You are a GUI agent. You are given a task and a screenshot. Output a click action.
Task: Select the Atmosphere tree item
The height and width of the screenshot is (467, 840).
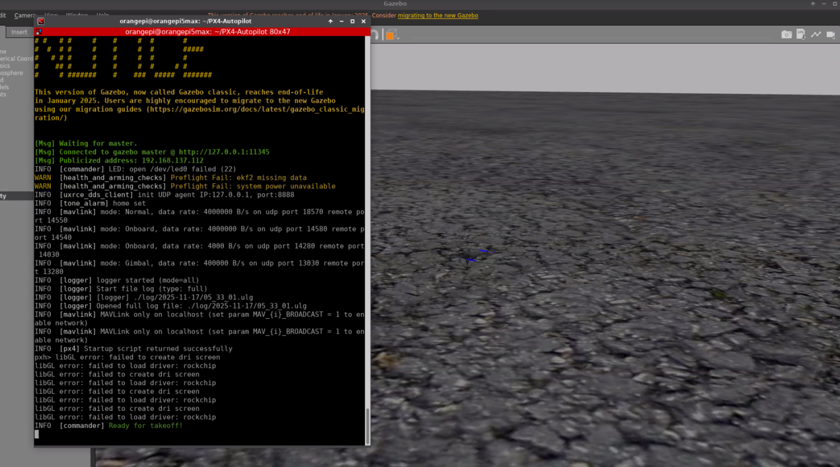coord(12,73)
